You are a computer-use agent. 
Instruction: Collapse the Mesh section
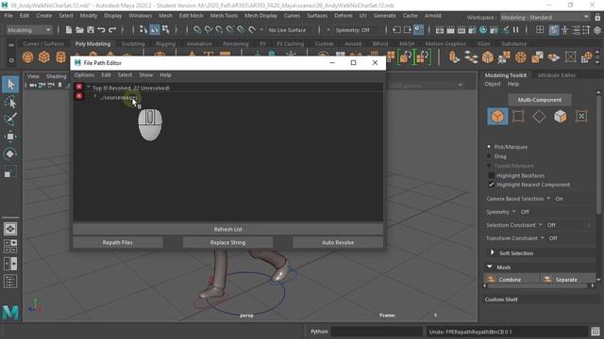point(490,266)
